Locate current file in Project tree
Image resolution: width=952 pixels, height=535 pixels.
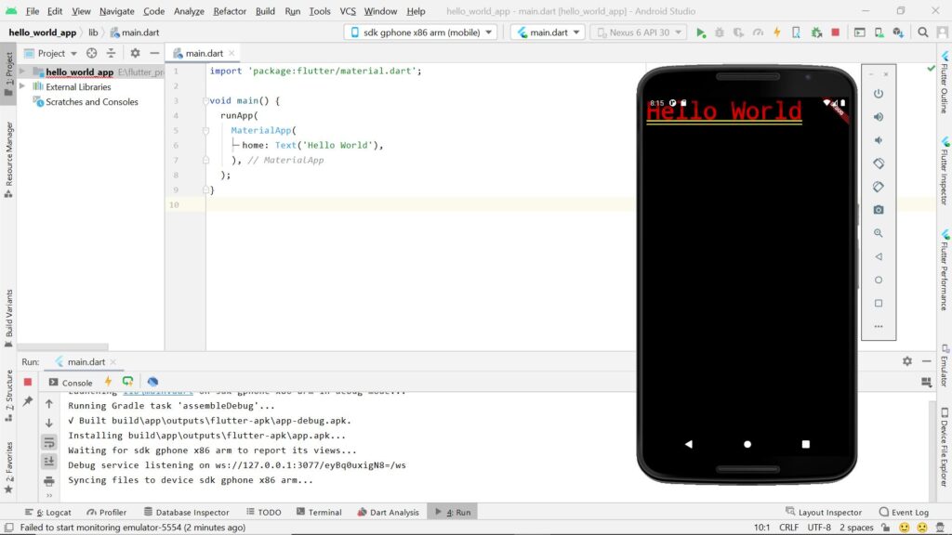(92, 53)
